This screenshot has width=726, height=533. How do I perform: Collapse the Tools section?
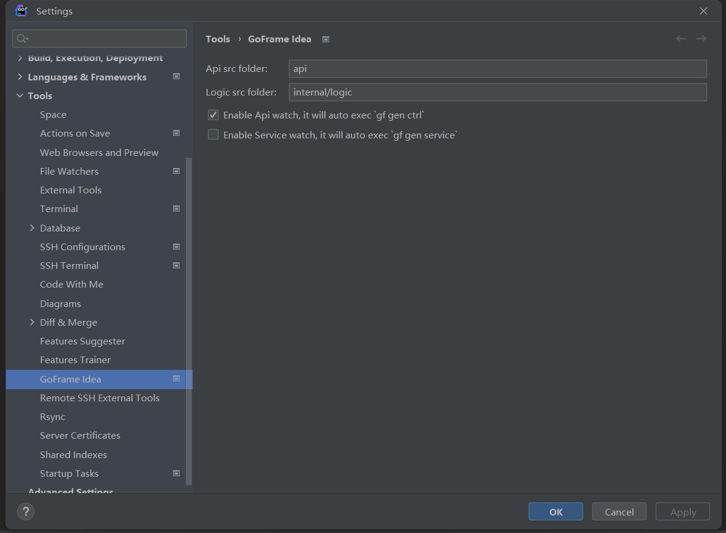pyautogui.click(x=20, y=95)
